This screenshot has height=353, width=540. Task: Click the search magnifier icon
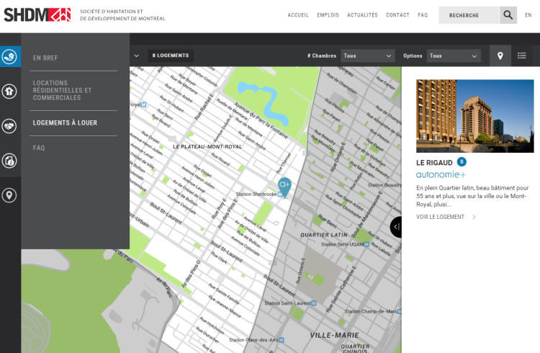(508, 15)
